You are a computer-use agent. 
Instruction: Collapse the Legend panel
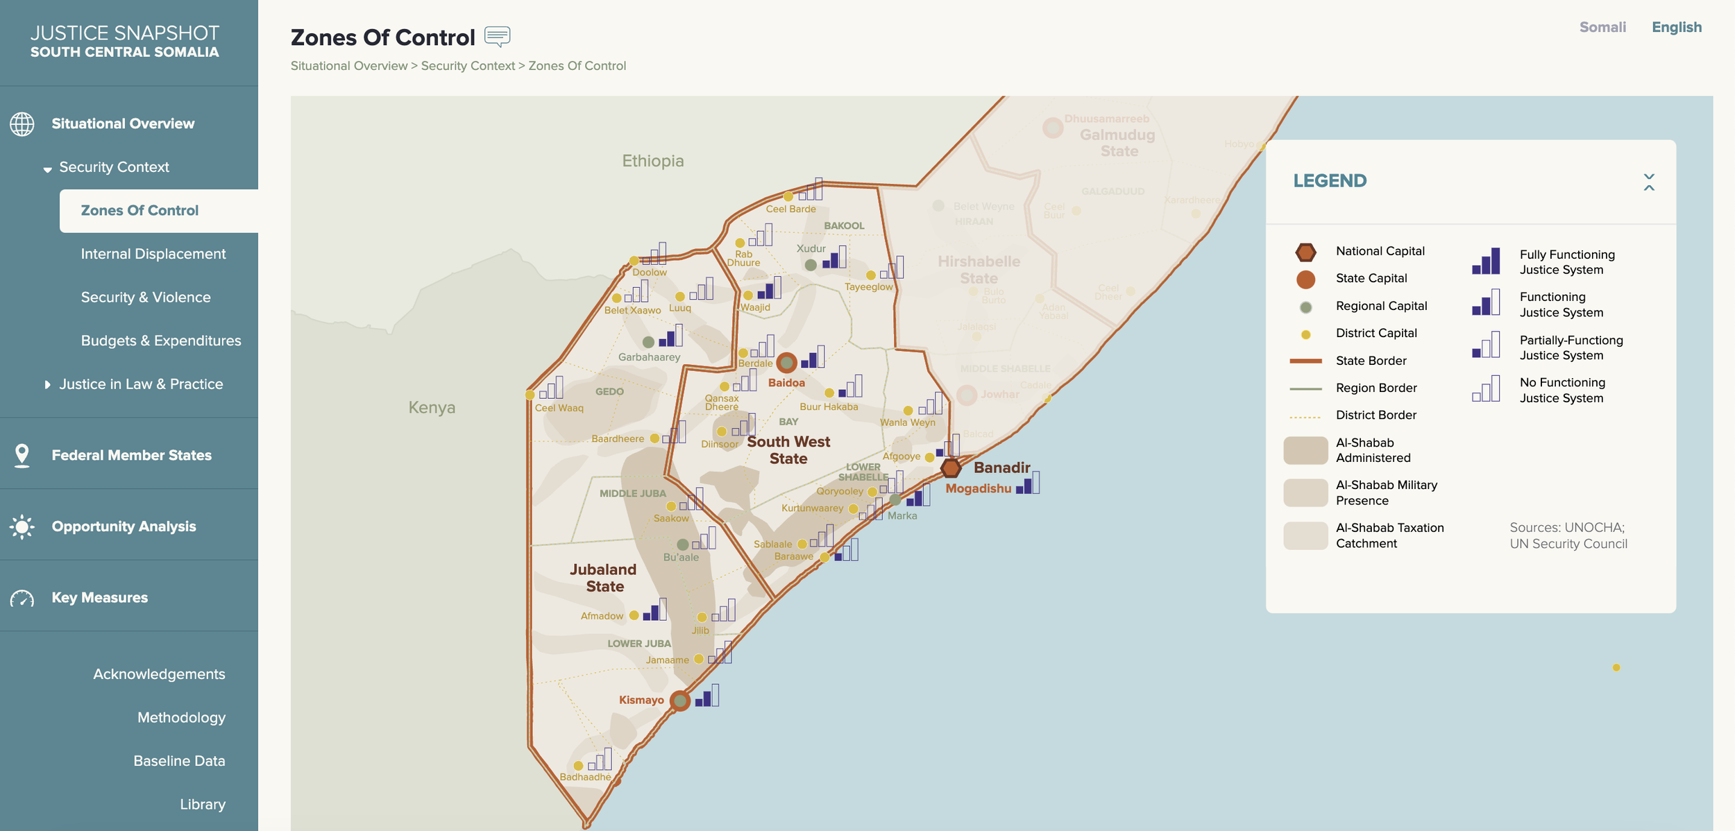(x=1649, y=182)
